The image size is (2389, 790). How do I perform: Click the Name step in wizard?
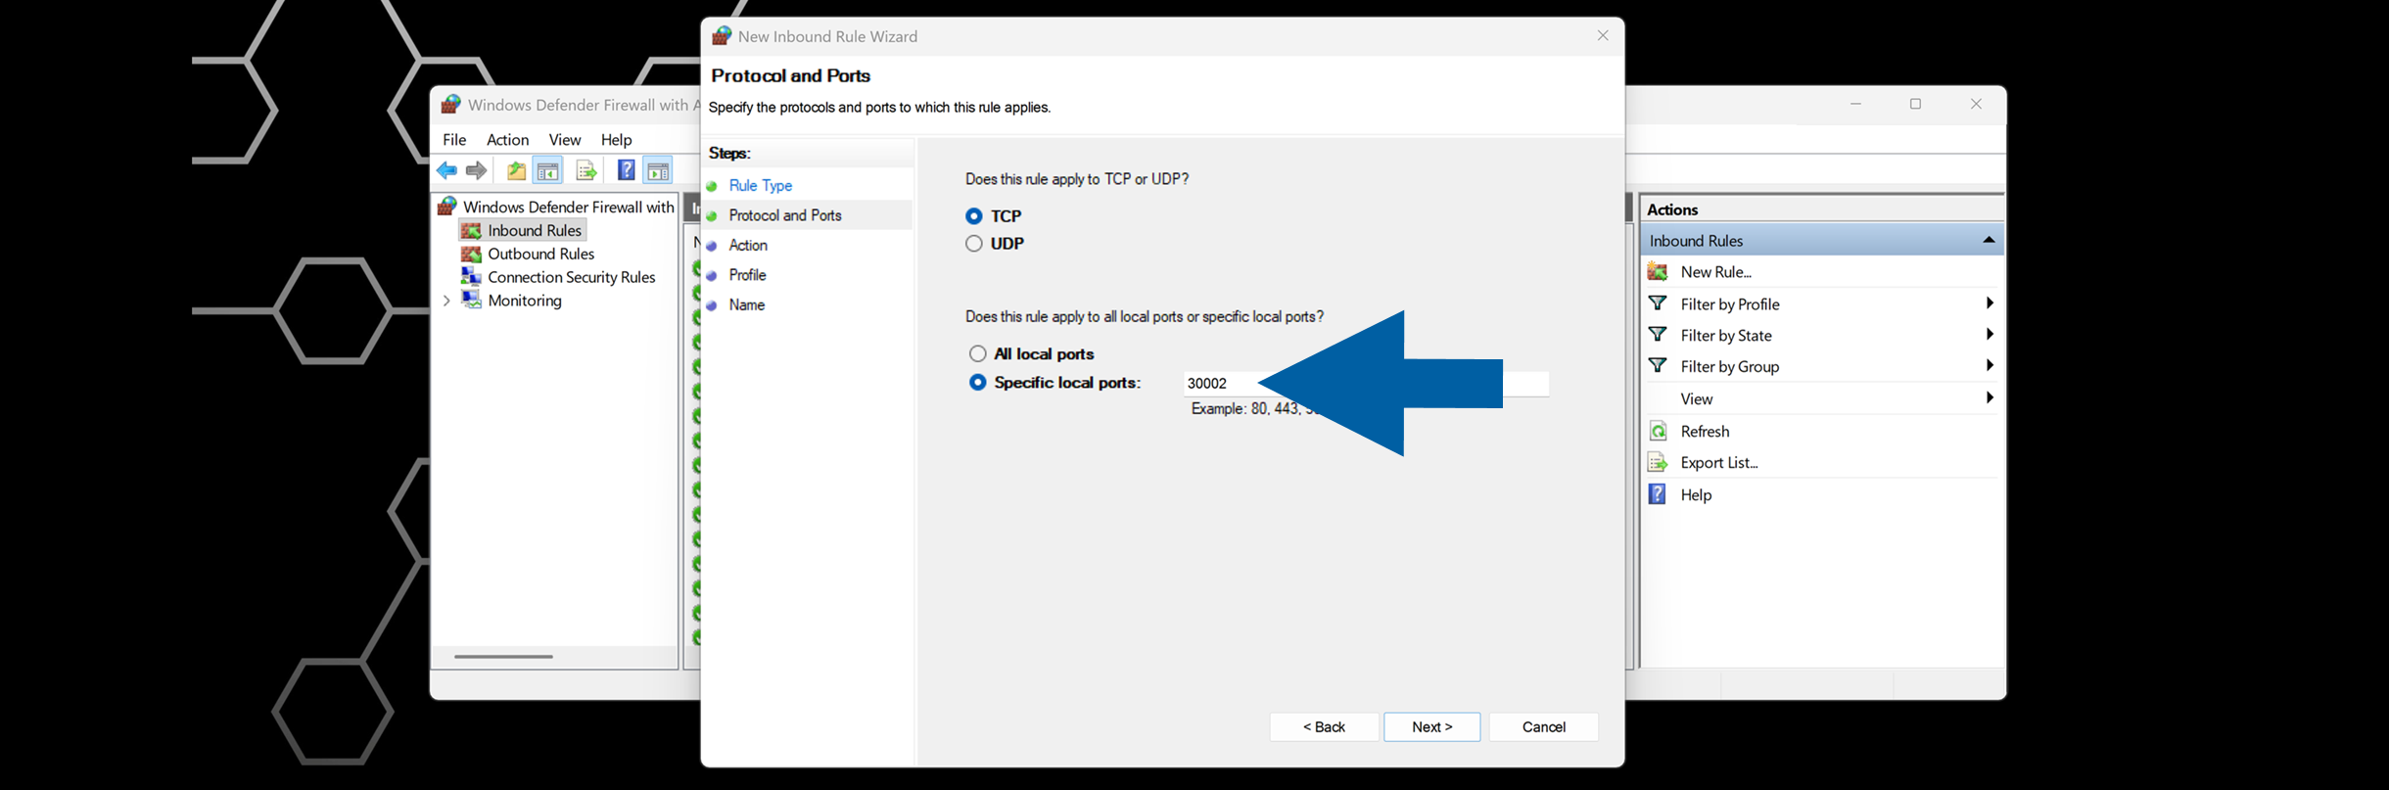pyautogui.click(x=746, y=304)
